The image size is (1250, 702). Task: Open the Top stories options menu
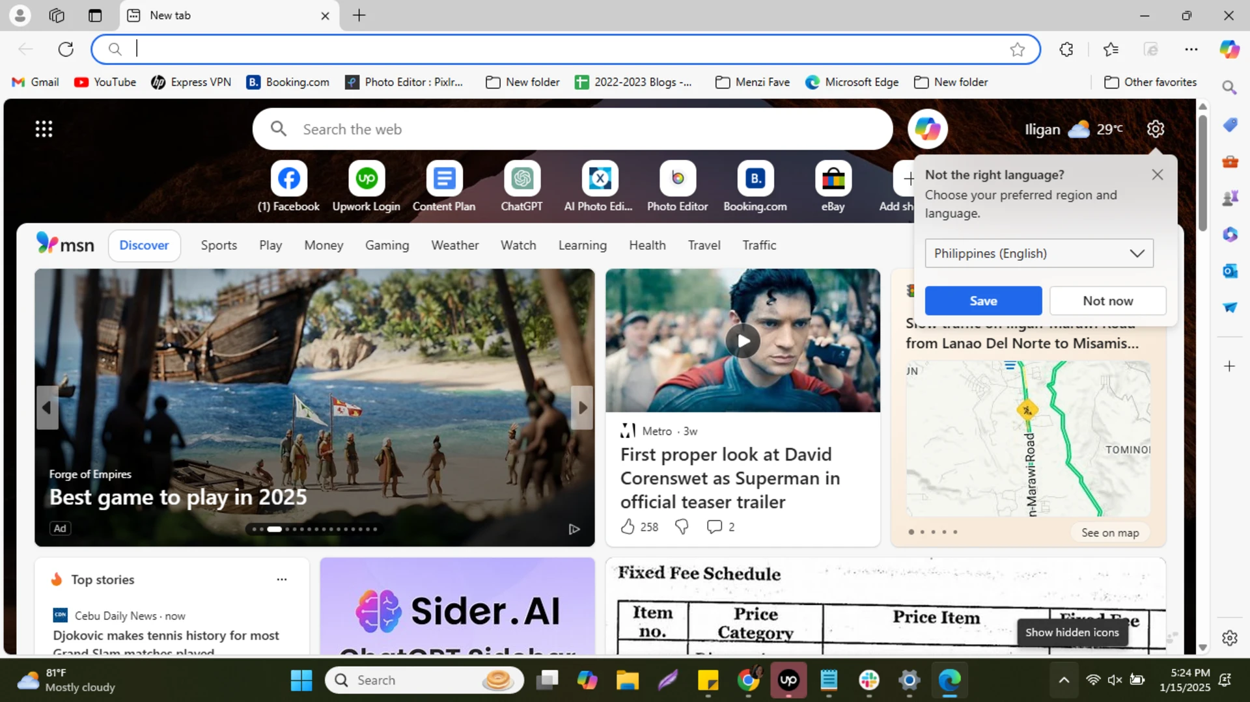point(282,579)
